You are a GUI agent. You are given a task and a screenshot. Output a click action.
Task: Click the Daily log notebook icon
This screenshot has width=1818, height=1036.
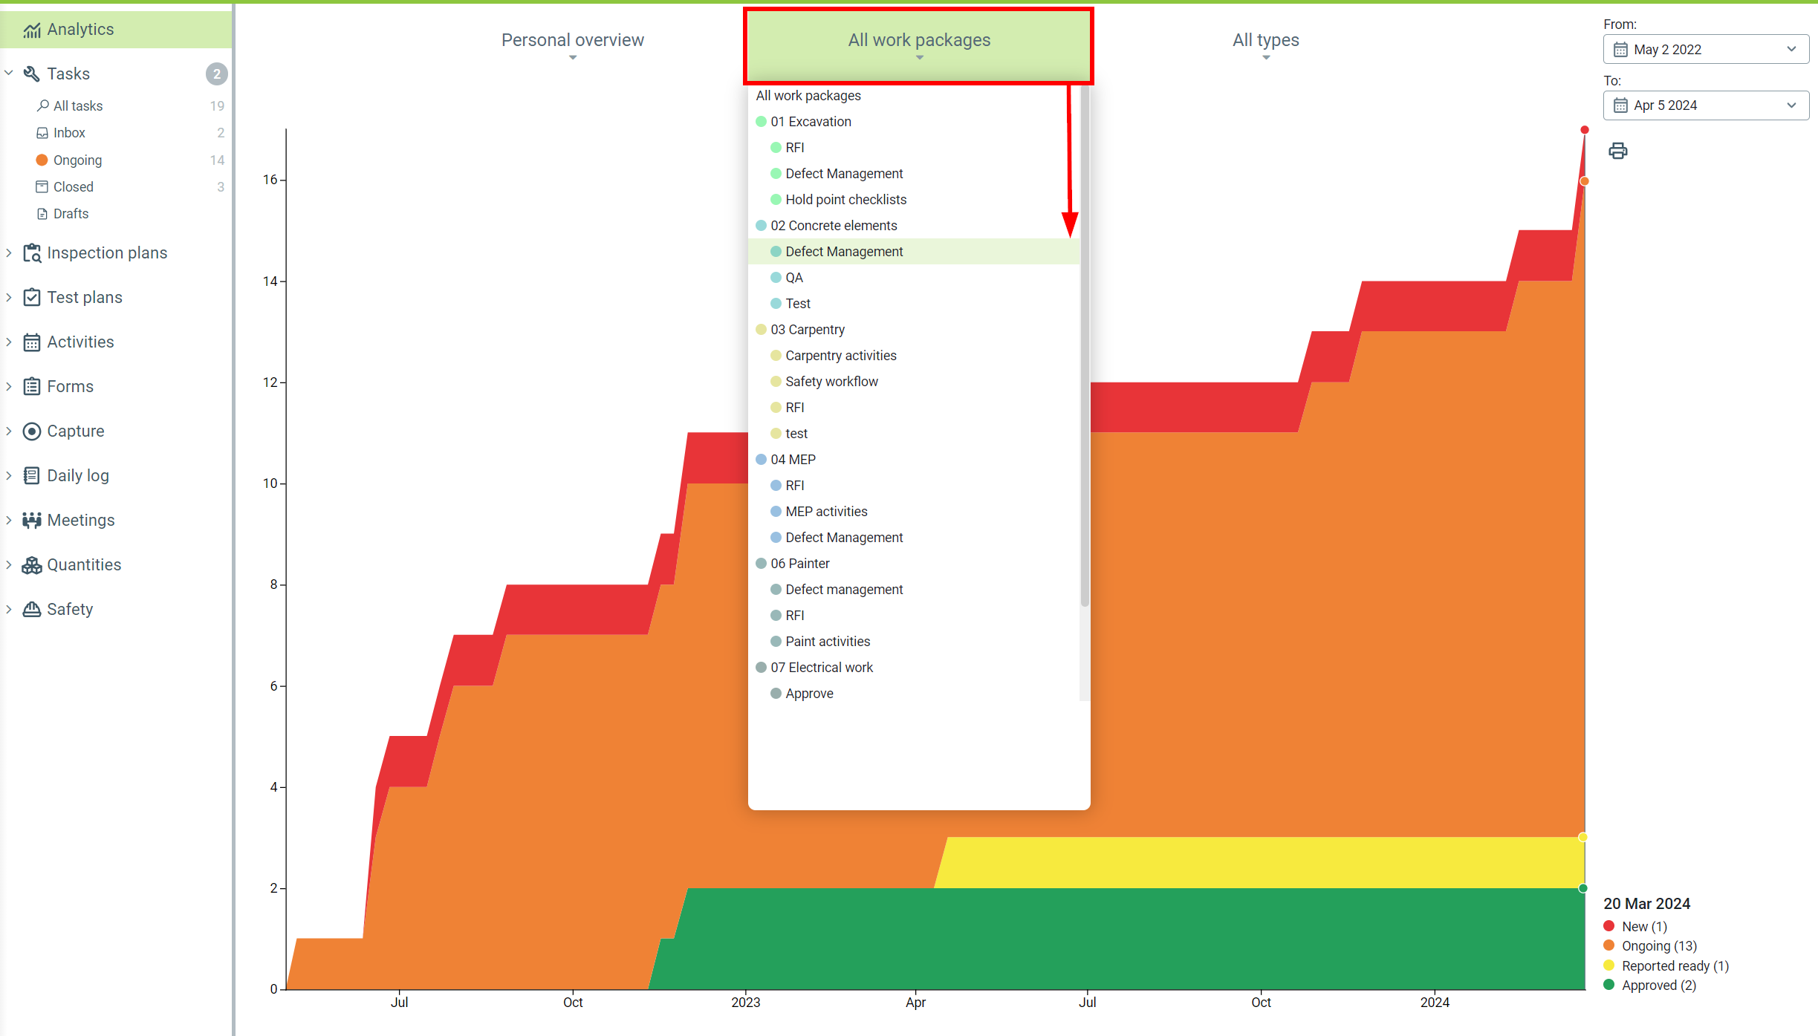click(x=32, y=476)
